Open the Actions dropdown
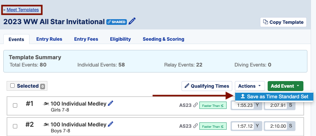This screenshot has width=316, height=136. (250, 86)
